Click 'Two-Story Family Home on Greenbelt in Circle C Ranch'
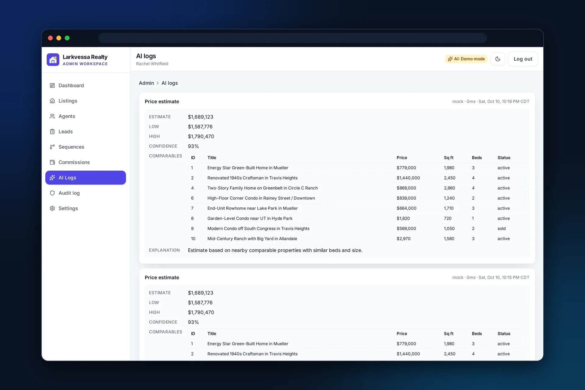Viewport: 585px width, 390px height. point(263,188)
